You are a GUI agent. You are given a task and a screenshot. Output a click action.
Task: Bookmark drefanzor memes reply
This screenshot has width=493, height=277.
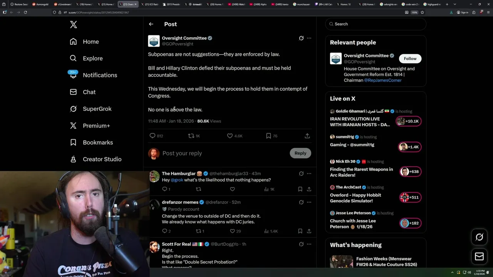(x=300, y=231)
